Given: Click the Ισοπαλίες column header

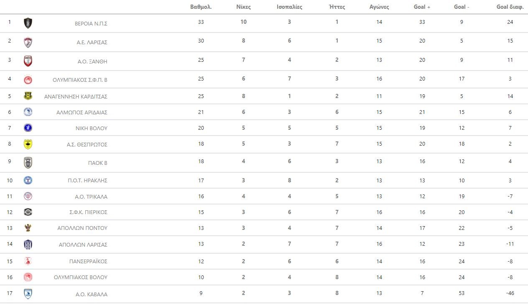Looking at the screenshot, I should (289, 7).
